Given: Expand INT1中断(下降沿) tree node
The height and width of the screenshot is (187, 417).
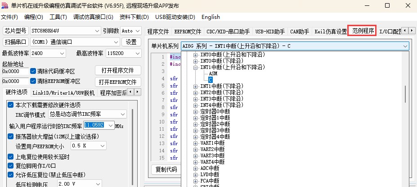Looking at the screenshot, I should pos(196,87).
